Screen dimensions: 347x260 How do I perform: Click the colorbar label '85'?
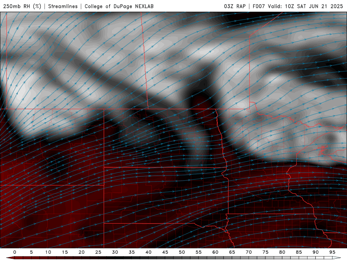pyautogui.click(x=299, y=252)
